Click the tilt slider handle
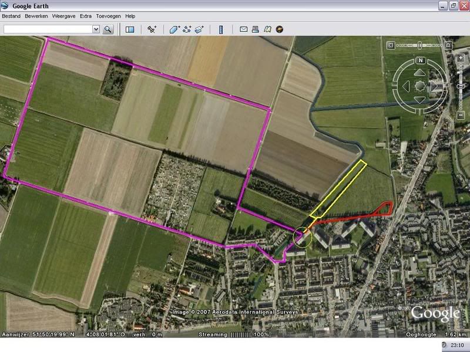470x352 pixels. [x=419, y=45]
